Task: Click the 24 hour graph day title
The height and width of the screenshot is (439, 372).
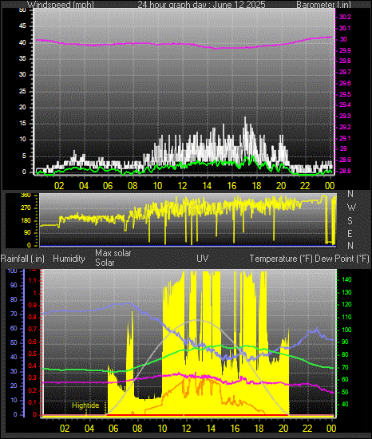Action: click(201, 5)
